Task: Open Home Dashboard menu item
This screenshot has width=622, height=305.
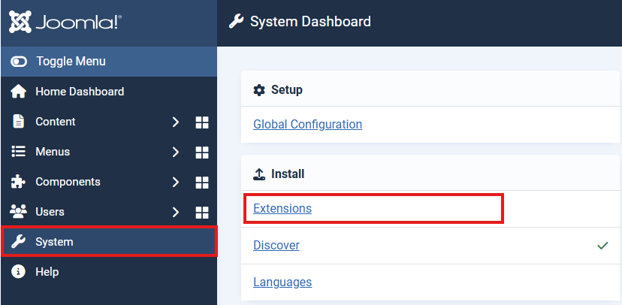Action: tap(80, 92)
